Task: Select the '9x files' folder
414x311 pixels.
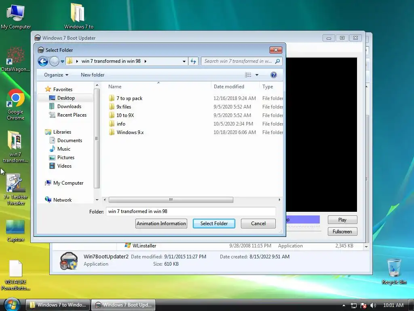Action: pos(124,107)
